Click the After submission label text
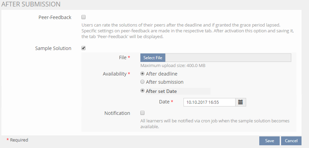This screenshot has height=148, width=309. coord(165,82)
